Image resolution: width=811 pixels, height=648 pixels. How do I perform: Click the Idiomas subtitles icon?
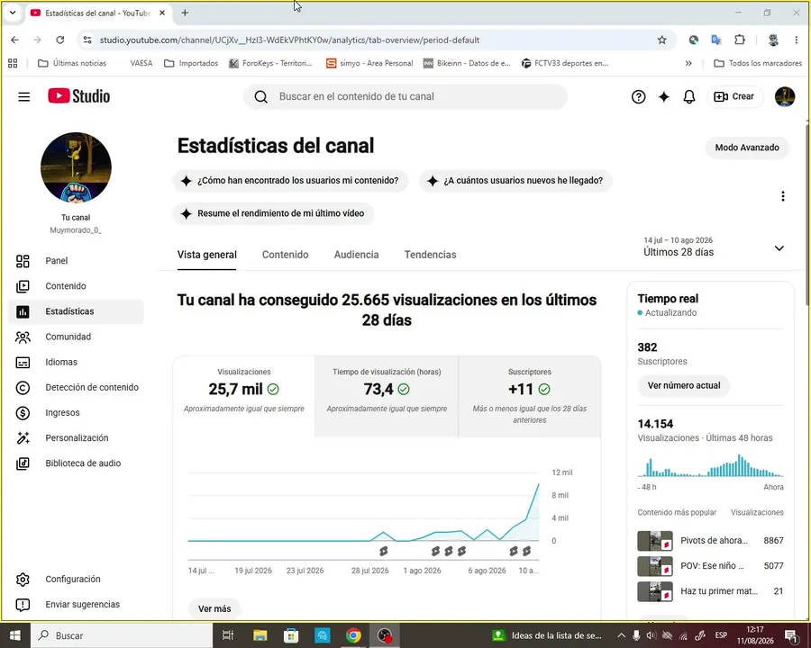click(23, 362)
